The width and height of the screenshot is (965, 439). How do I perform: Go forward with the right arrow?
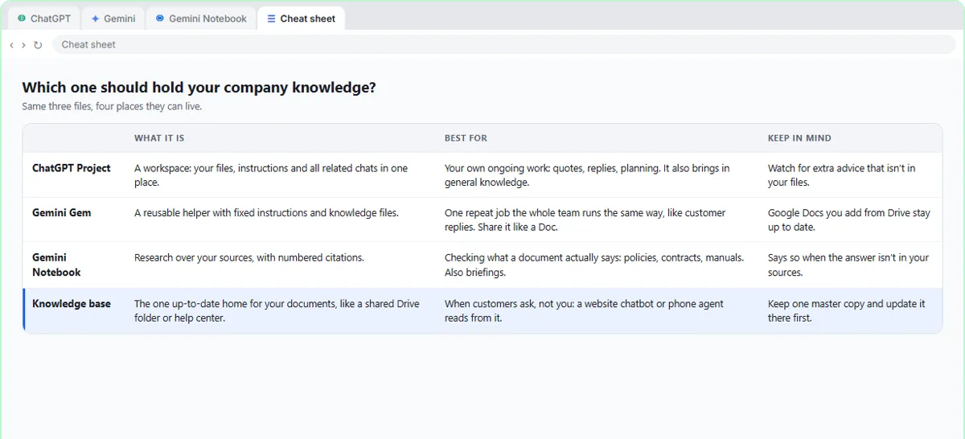pos(23,45)
